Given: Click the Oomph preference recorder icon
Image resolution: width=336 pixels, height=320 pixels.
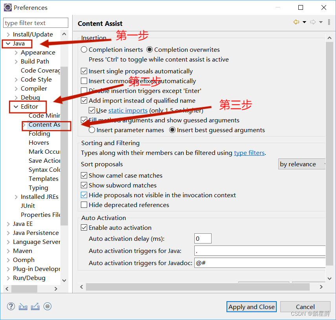Looking at the screenshot, I should point(47,306).
